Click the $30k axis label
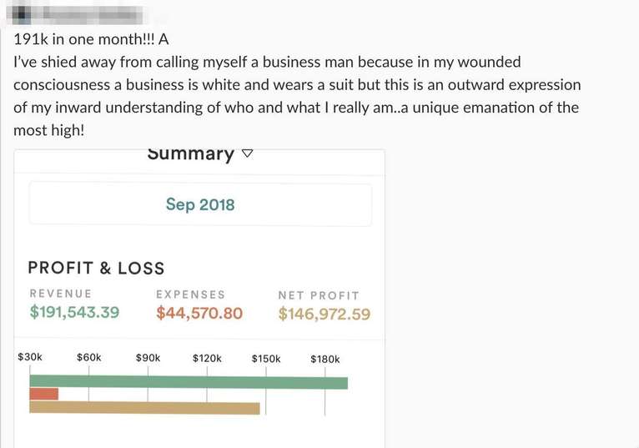This screenshot has width=639, height=448. pos(30,358)
